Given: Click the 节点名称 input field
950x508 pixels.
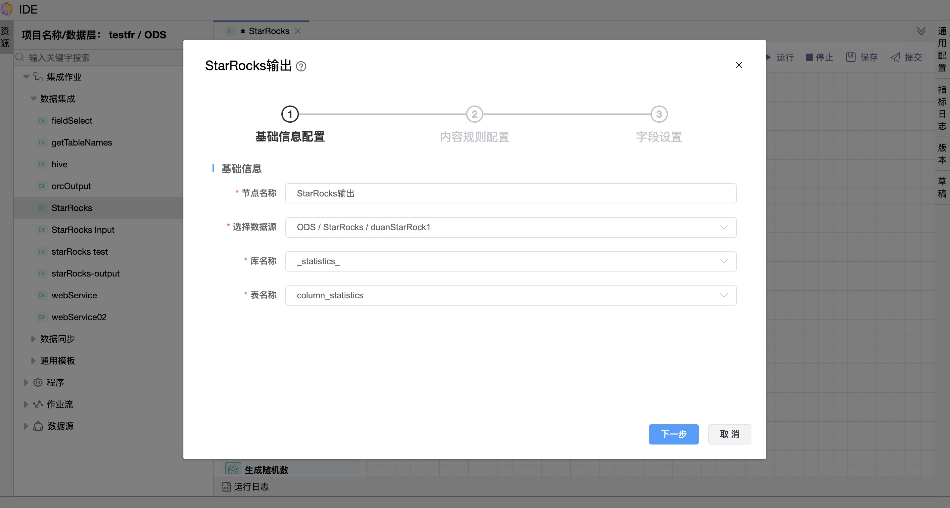Looking at the screenshot, I should tap(510, 193).
